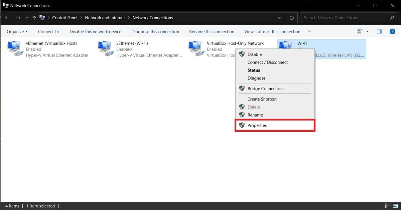Click the Wi-Fi connection name
The height and width of the screenshot is (210, 401).
point(302,43)
